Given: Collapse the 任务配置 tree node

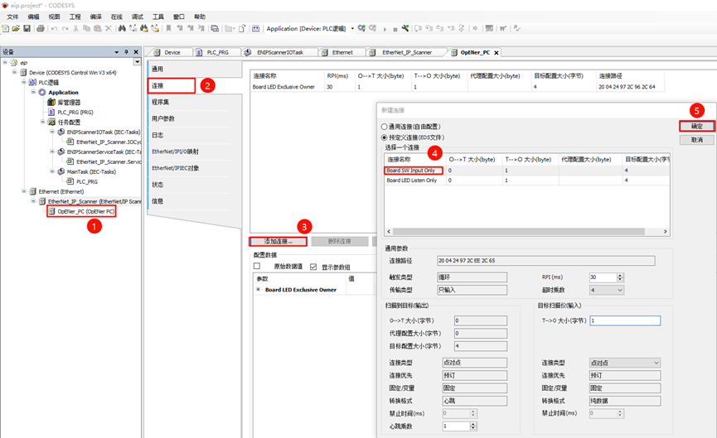Looking at the screenshot, I should 42,122.
